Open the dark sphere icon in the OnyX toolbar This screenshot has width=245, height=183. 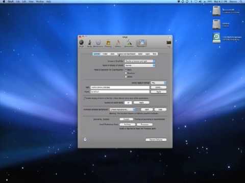click(82, 43)
